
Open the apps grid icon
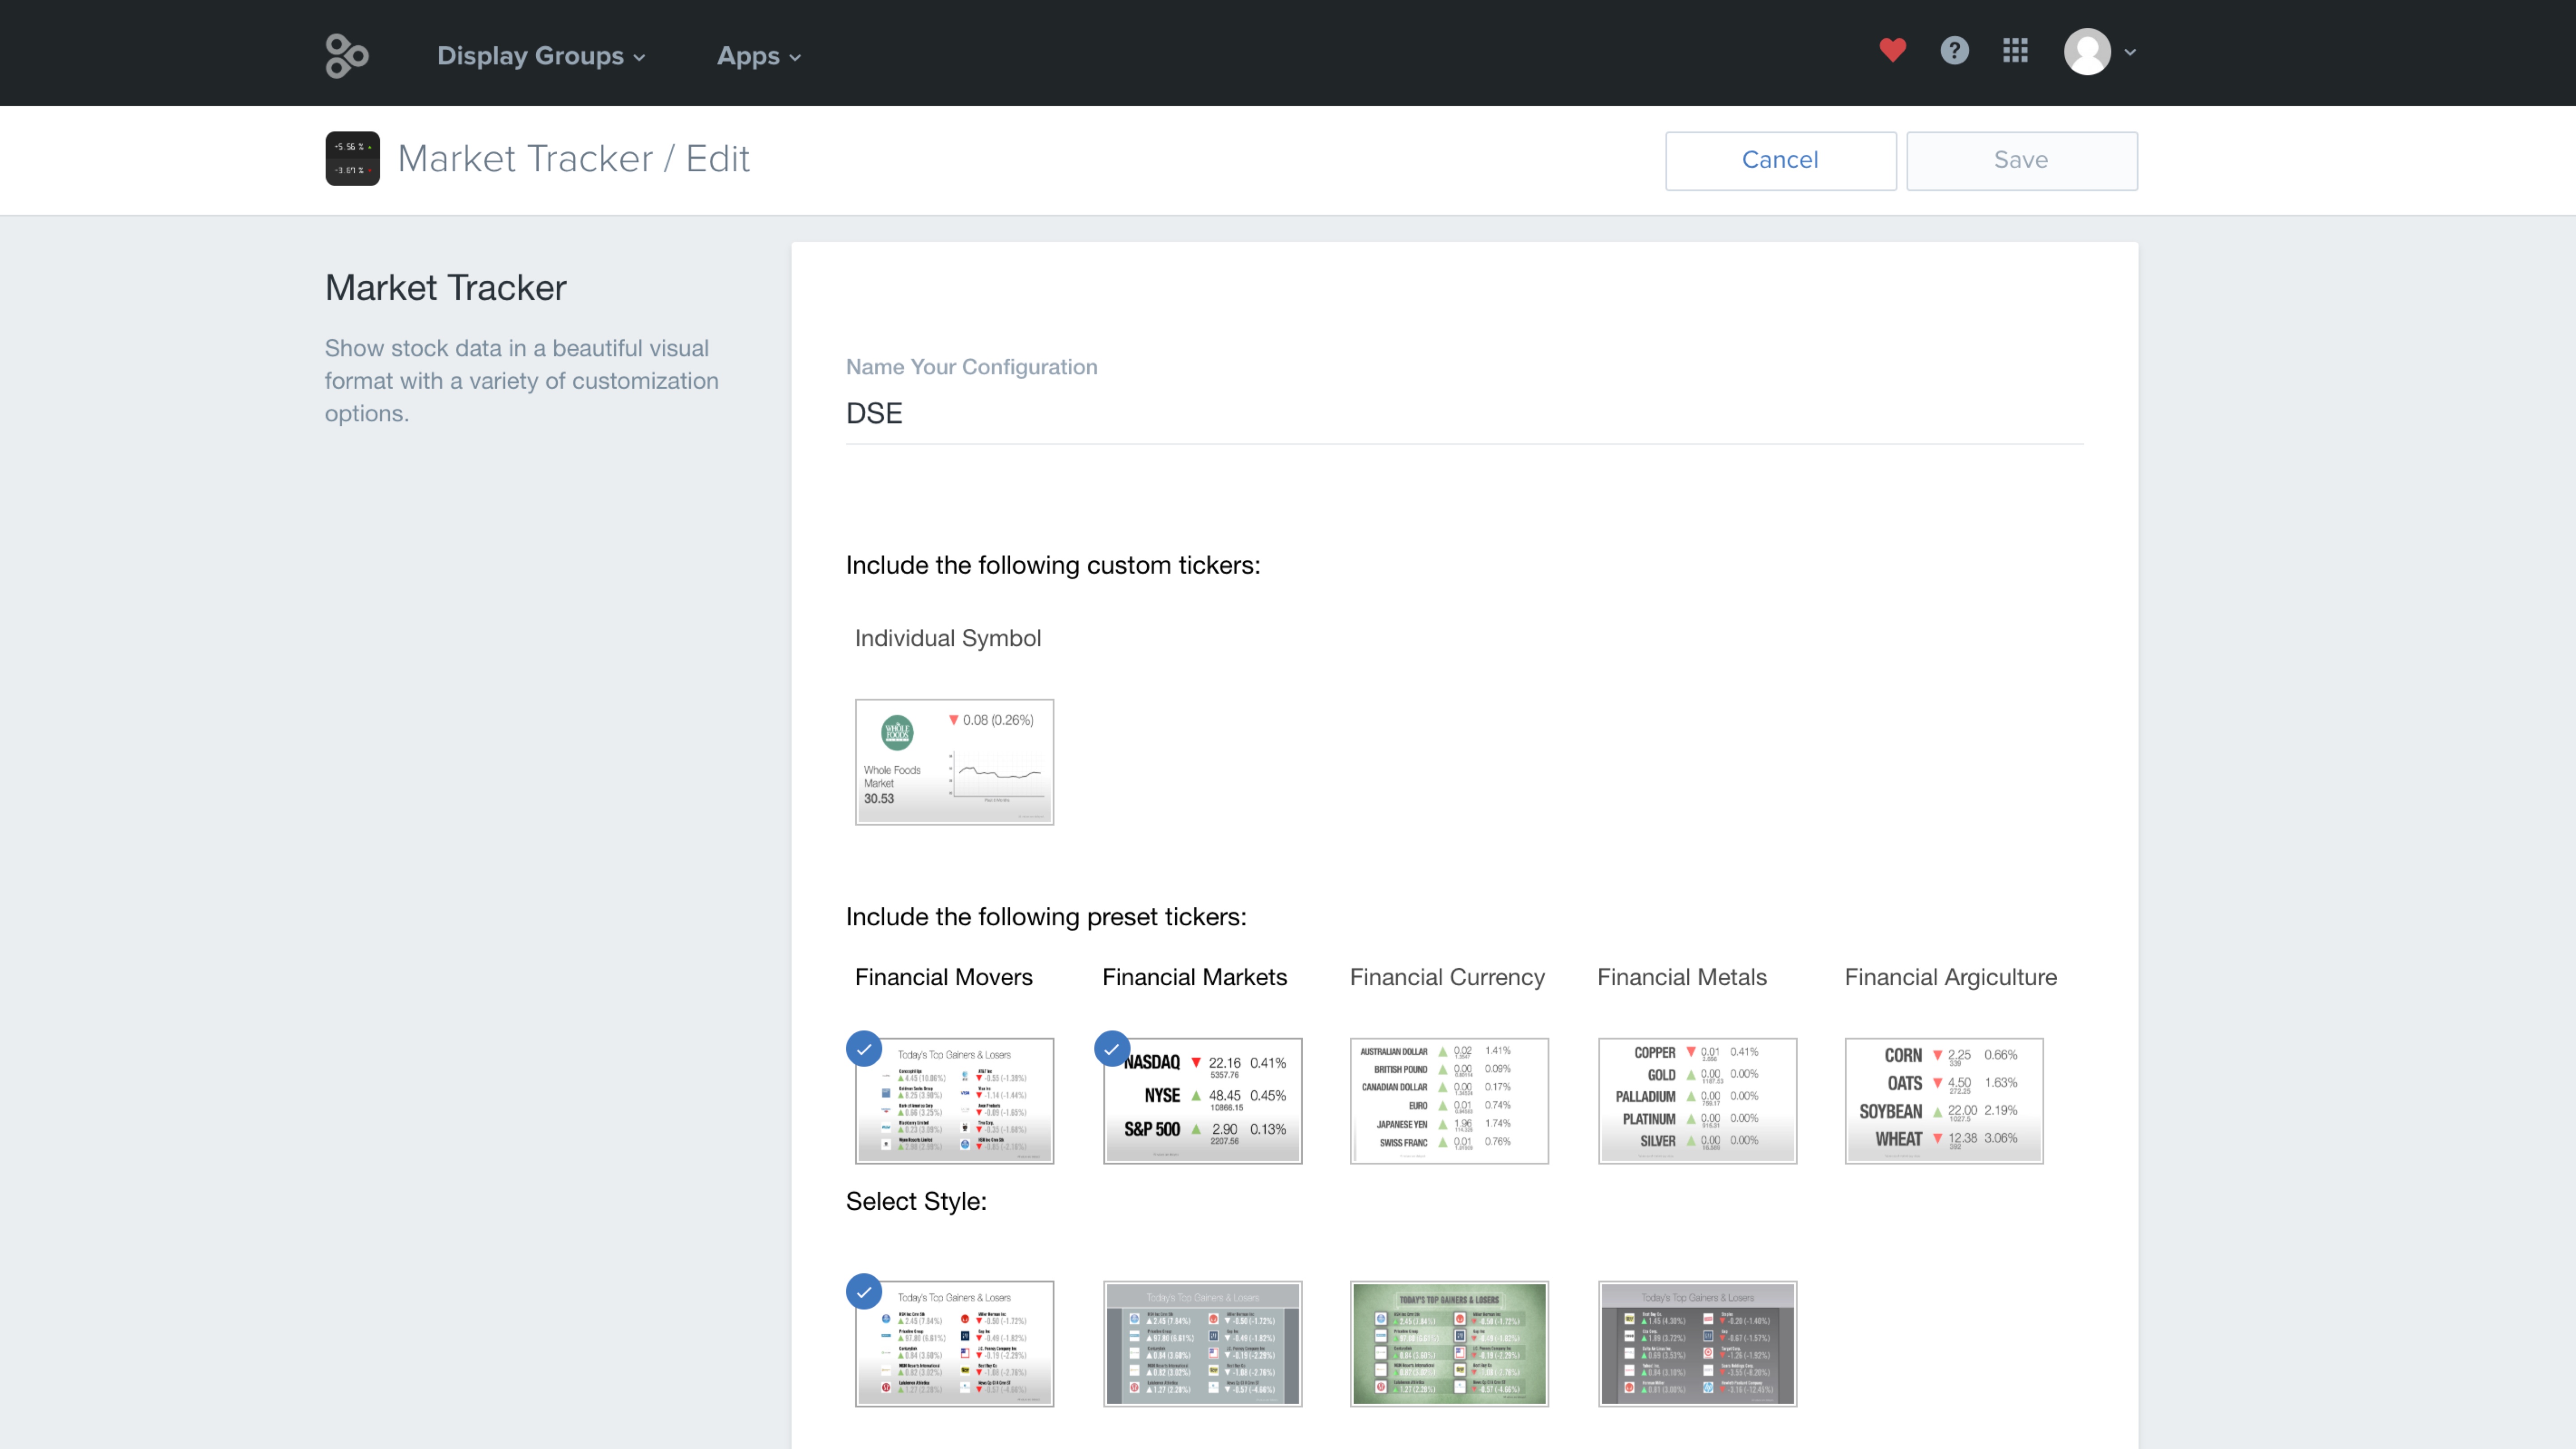(2015, 50)
